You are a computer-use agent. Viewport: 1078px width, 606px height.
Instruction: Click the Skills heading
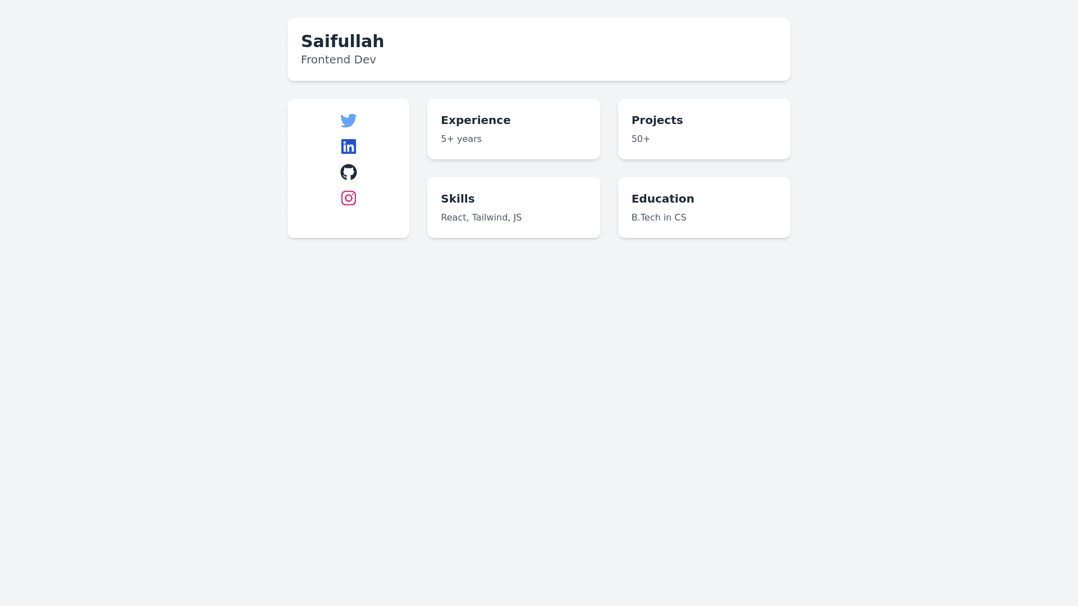point(457,199)
